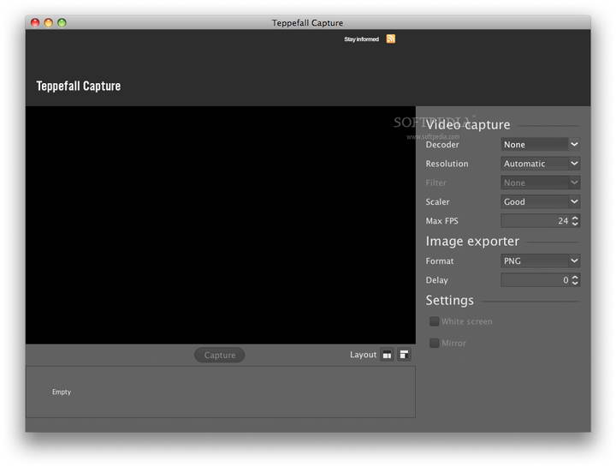616x467 pixels.
Task: Click the Scaler label
Action: tap(438, 202)
